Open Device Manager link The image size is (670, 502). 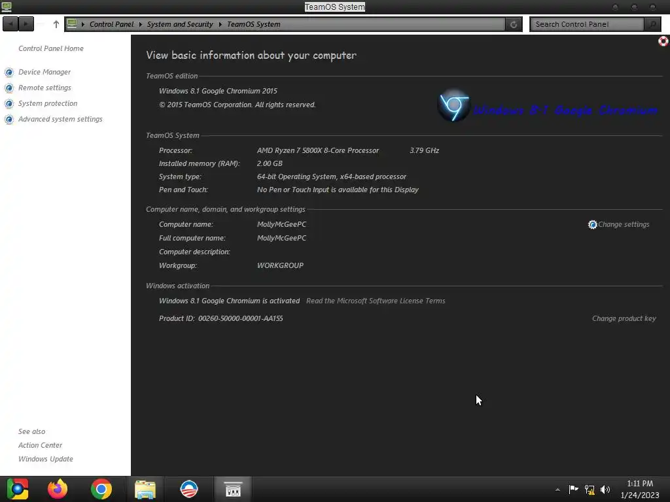click(44, 72)
